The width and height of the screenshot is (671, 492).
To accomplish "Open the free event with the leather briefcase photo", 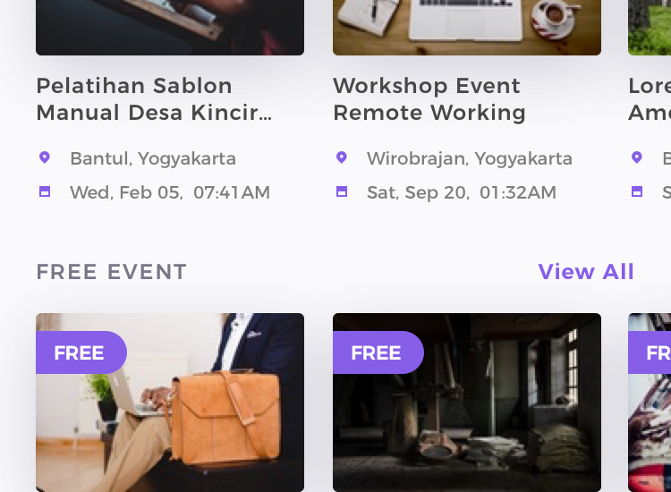I will [170, 403].
